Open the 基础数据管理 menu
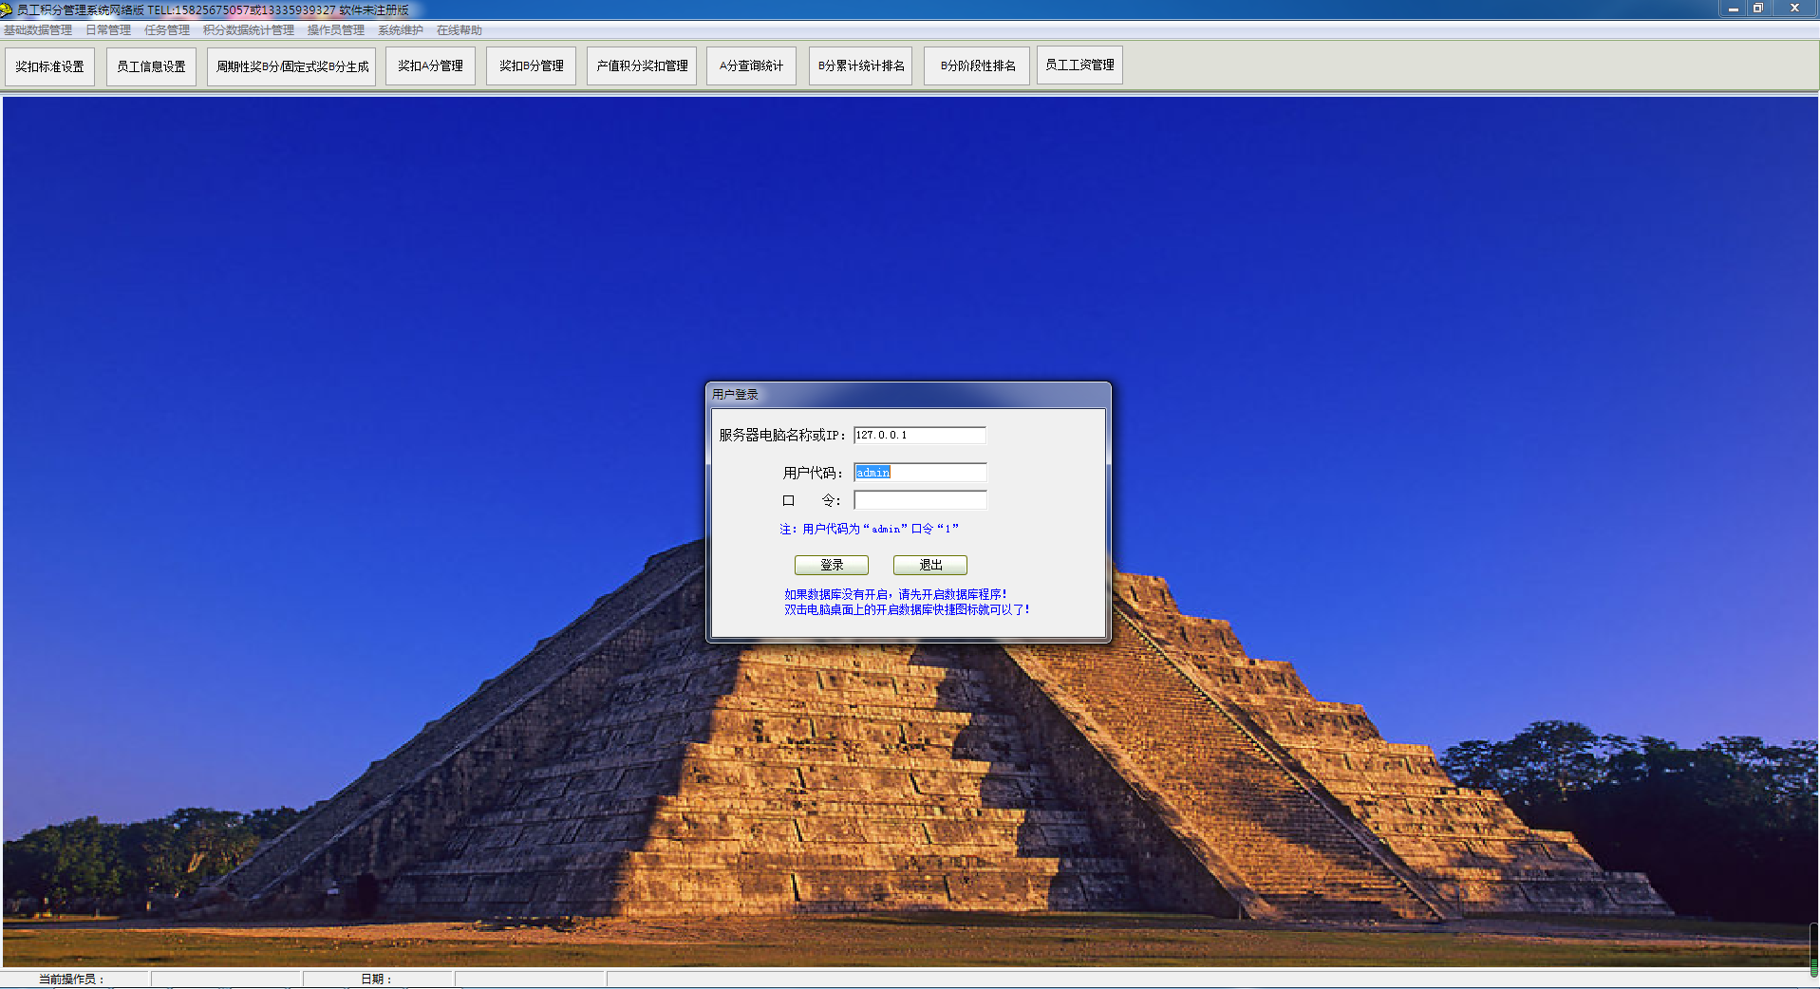 click(x=38, y=30)
